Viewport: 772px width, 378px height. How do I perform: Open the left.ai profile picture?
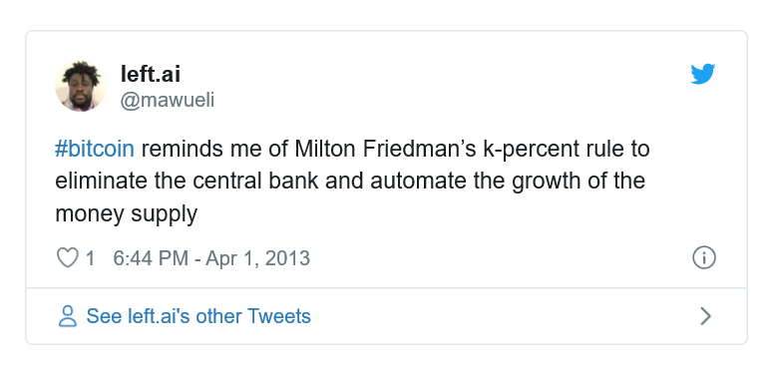[80, 87]
